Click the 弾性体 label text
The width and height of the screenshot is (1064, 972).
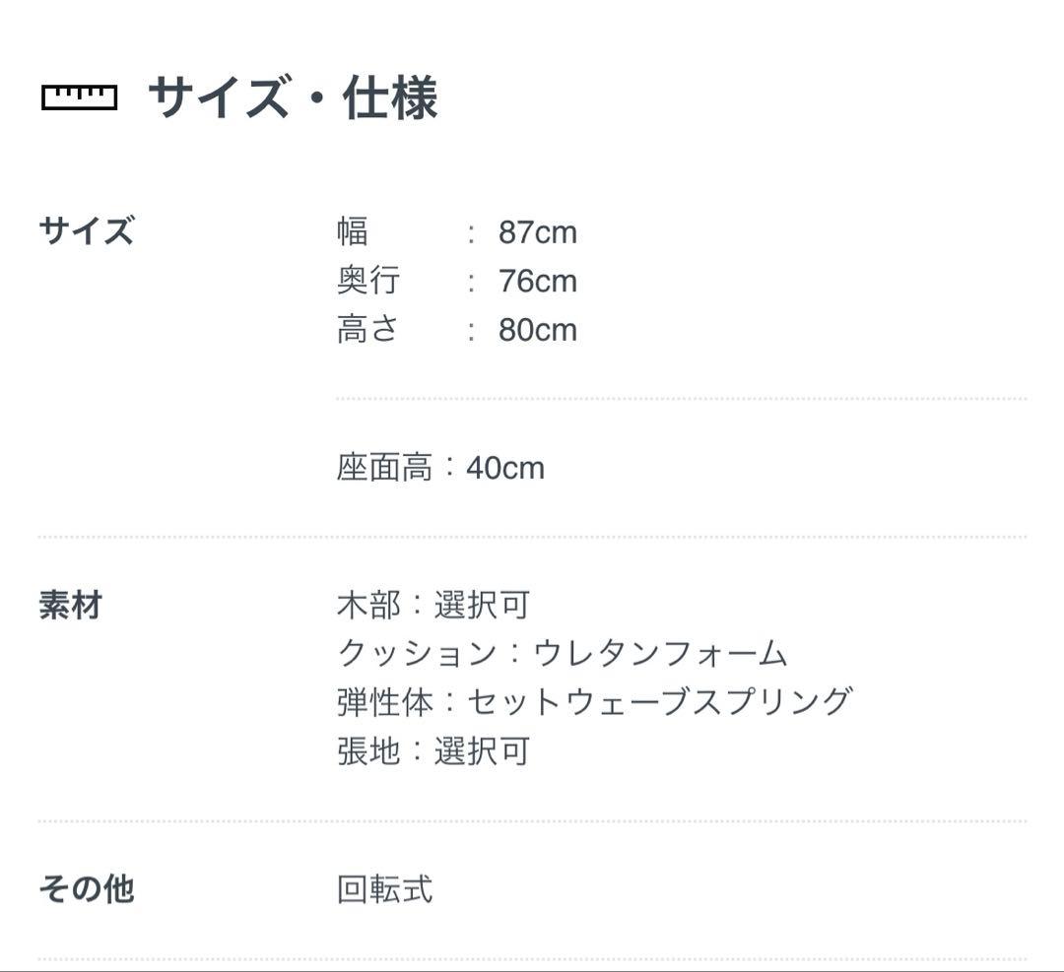[384, 701]
